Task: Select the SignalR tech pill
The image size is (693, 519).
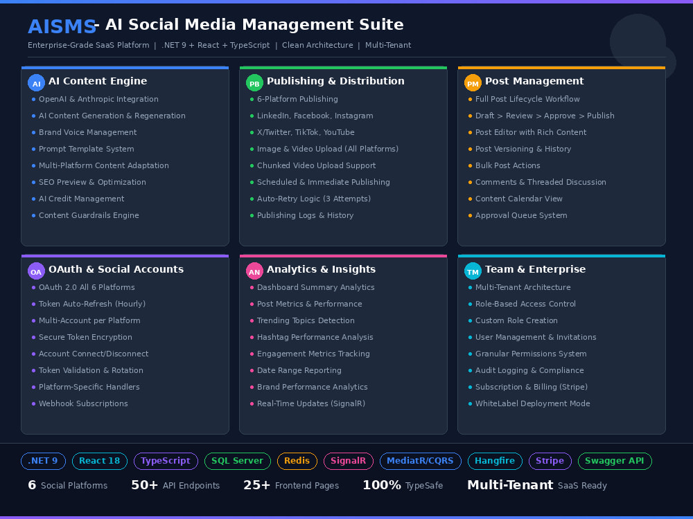Action: point(349,461)
